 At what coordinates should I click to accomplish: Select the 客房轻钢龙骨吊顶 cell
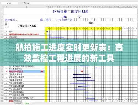click(27, 77)
